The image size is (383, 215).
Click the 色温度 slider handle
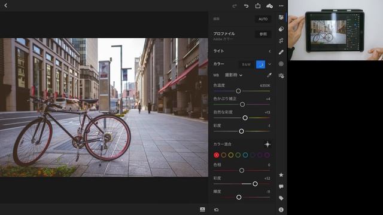point(238,91)
